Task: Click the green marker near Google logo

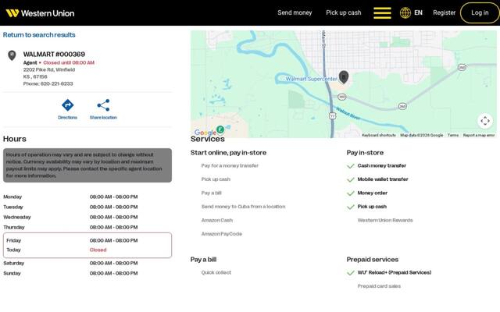Action: coord(220,129)
